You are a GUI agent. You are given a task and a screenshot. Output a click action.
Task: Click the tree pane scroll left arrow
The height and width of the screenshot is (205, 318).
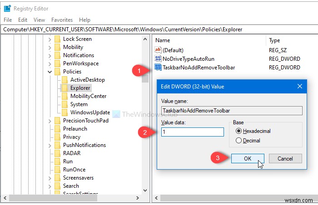point(5,198)
